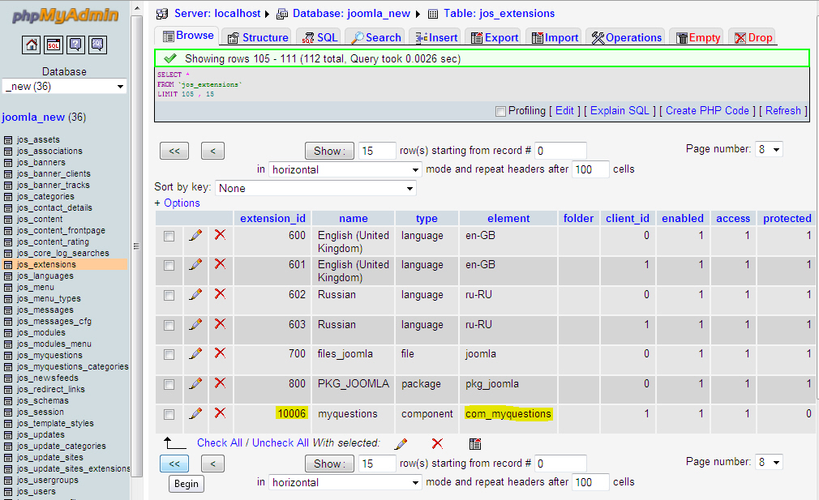819x500 pixels.
Task: Edit row 601 with pencil icon
Action: (x=195, y=265)
